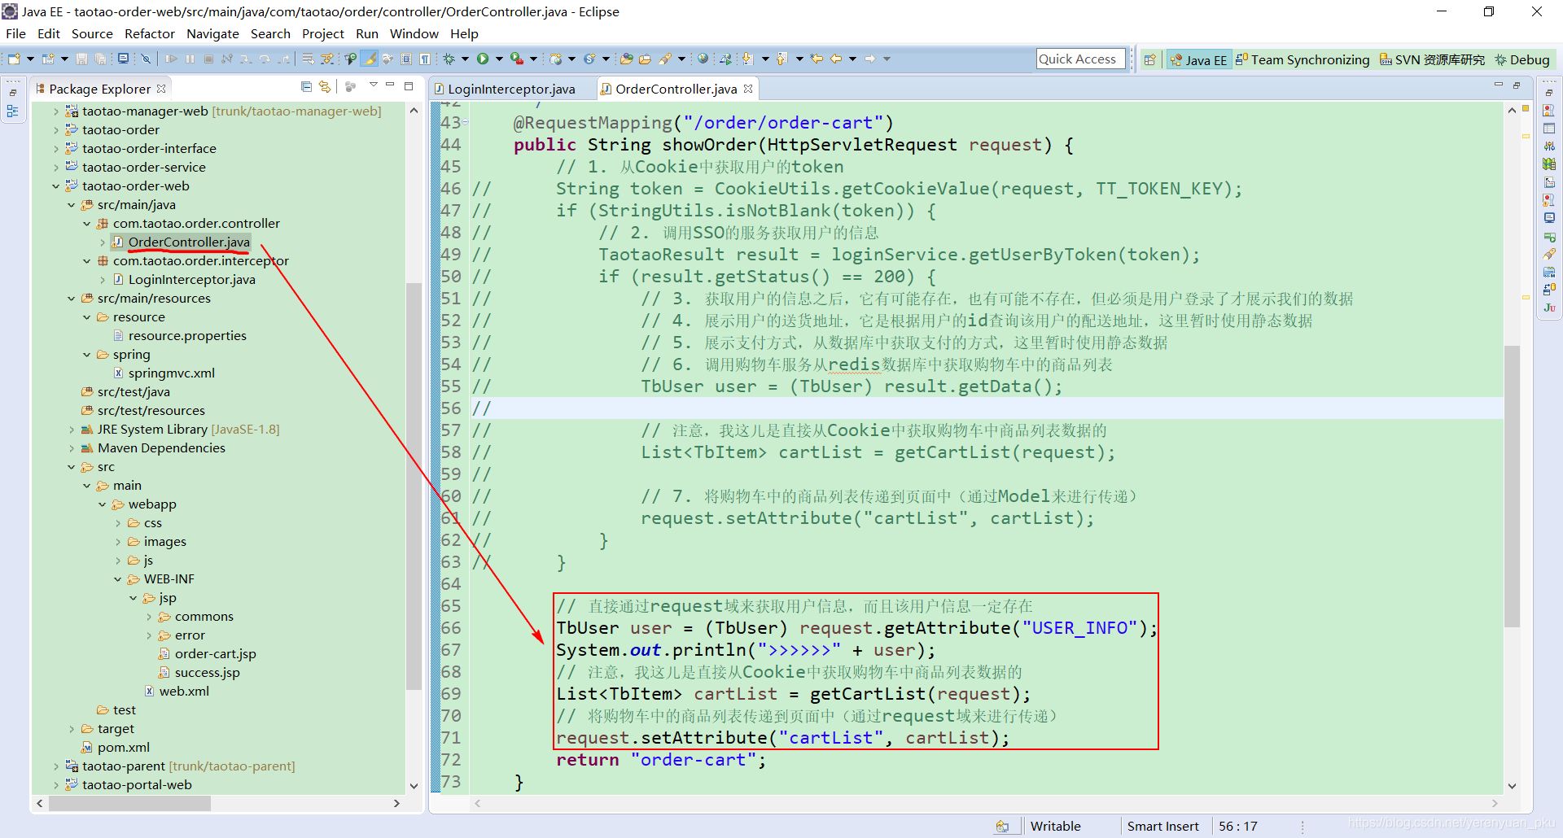The image size is (1563, 838).
Task: Open the Properties table icon in right trim
Action: pos(1549,128)
